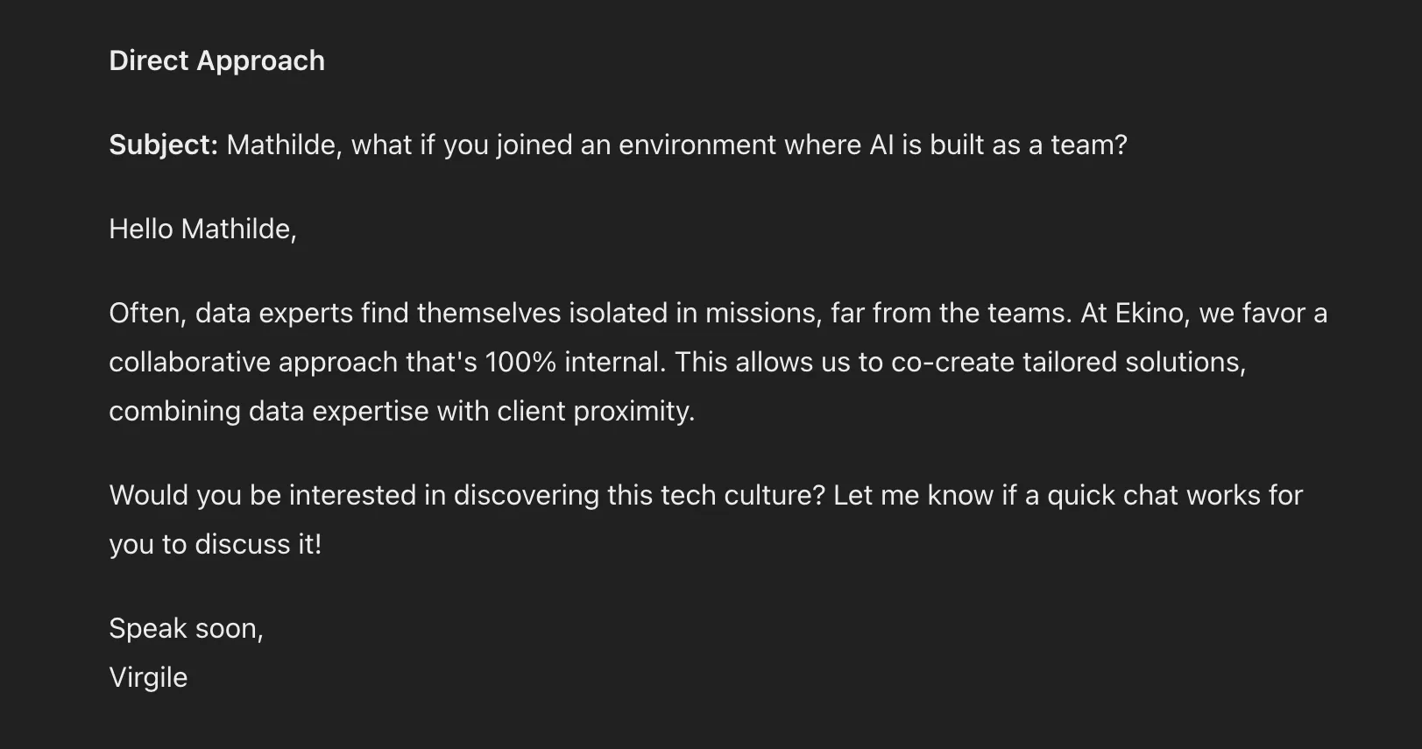
Task: Click the "Speak soon," closing line
Action: click(186, 628)
